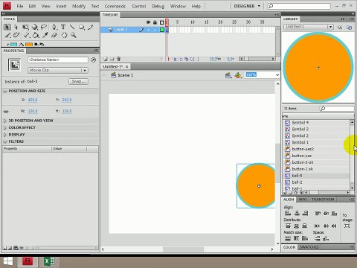Click Align left edge icon

coord(288,213)
